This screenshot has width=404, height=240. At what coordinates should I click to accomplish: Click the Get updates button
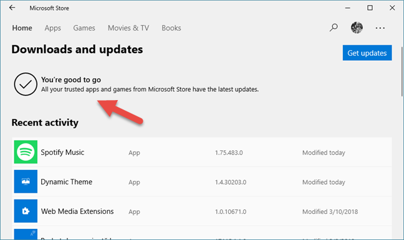coord(367,53)
